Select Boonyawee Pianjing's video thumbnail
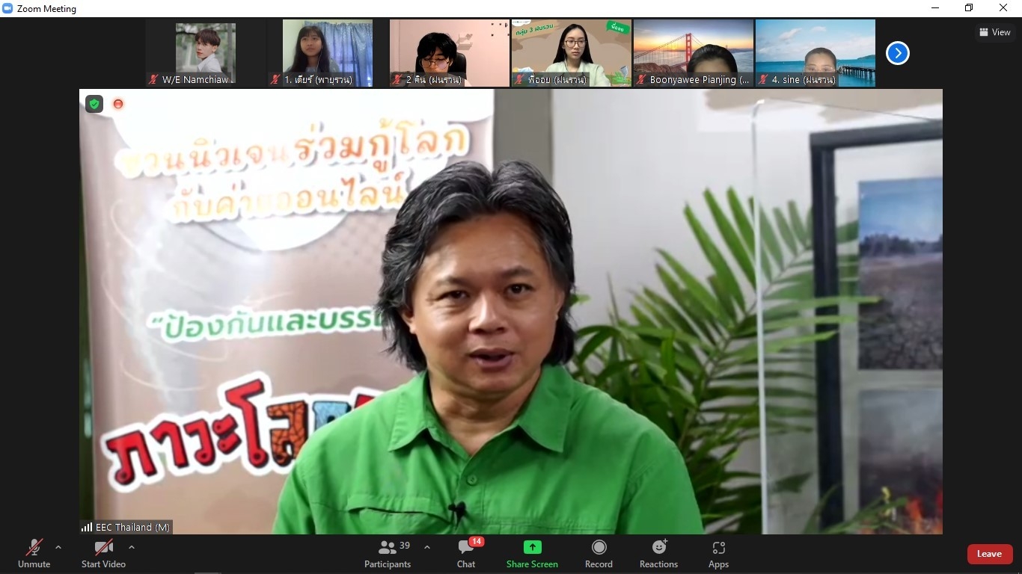1022x574 pixels. pos(693,52)
